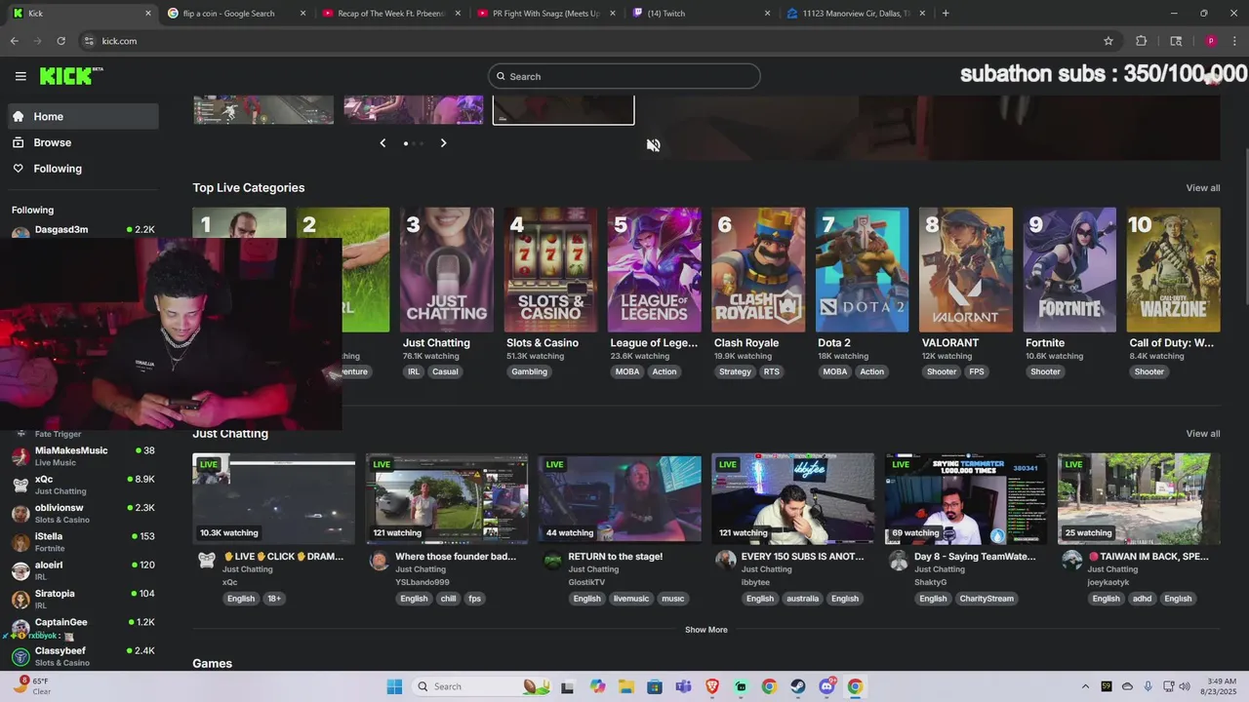Open Classybeef in Following list
The height and width of the screenshot is (702, 1249).
pos(83,656)
